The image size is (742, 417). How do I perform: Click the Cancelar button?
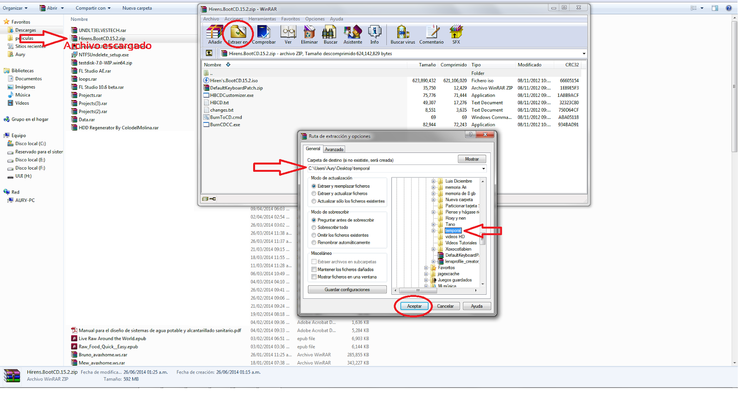[x=445, y=306]
